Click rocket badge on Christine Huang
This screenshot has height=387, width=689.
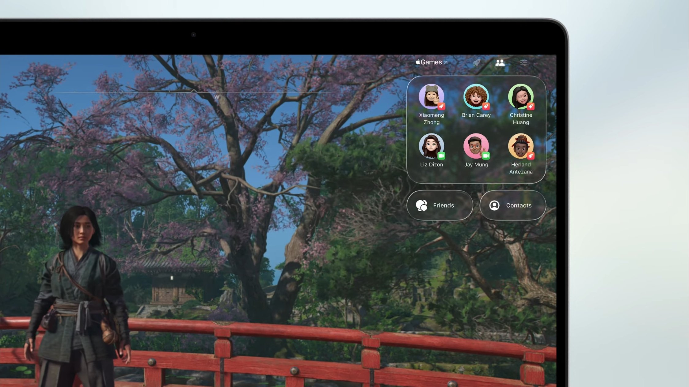tap(531, 106)
